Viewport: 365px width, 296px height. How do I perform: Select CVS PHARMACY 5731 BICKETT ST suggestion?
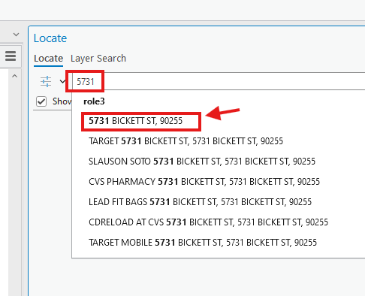(204, 182)
